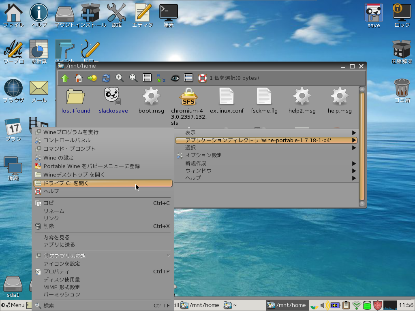The height and width of the screenshot is (311, 415).
Task: Go up to the parent directory
Action: pyautogui.click(x=65, y=78)
